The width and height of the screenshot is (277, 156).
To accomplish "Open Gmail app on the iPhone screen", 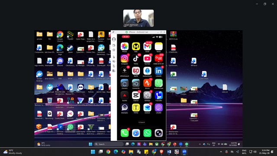I will pyautogui.click(x=147, y=46).
